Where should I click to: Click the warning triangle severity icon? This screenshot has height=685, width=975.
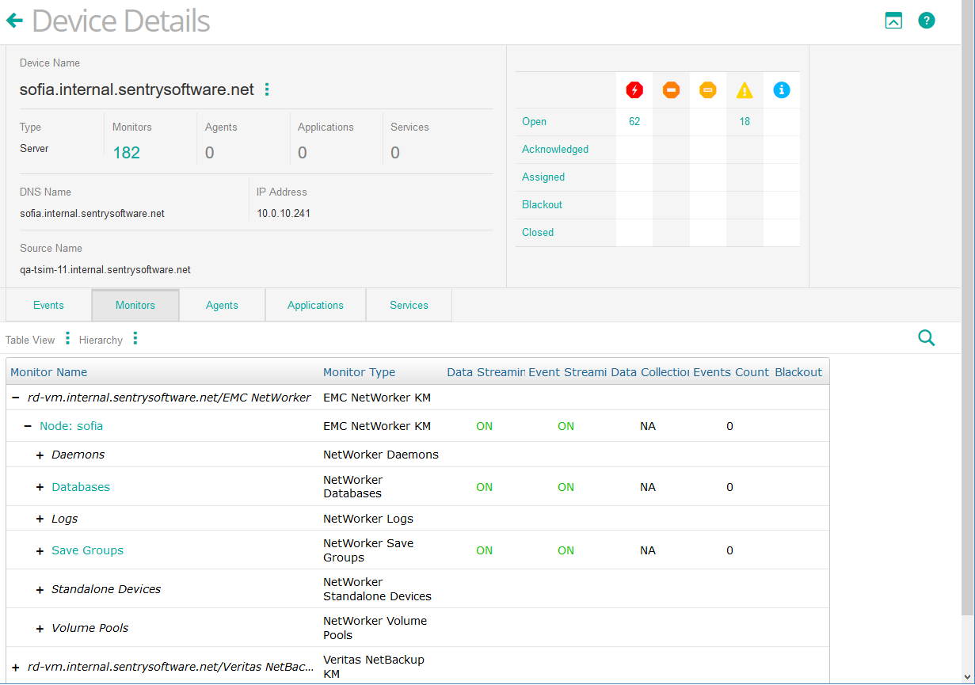[745, 90]
